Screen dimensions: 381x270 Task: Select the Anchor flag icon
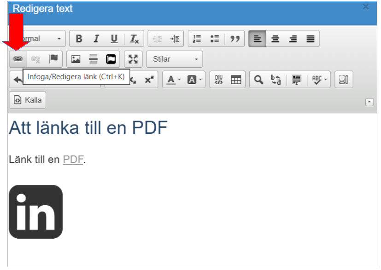[x=53, y=59]
